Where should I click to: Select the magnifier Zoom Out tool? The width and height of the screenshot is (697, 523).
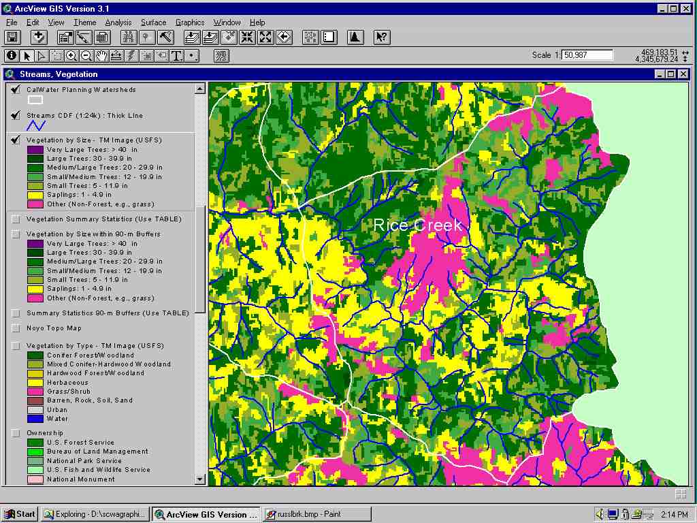point(86,56)
